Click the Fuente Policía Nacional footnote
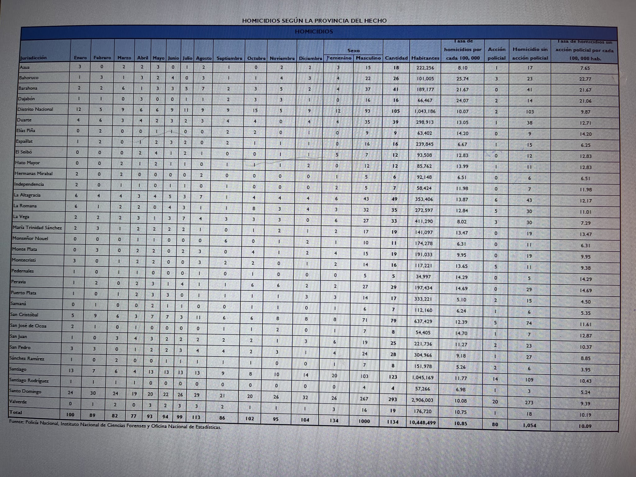The image size is (636, 477). coord(115,425)
